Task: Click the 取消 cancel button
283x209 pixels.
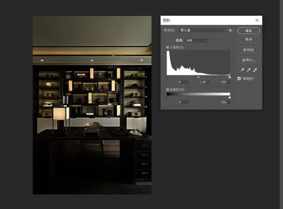Action: click(x=248, y=39)
